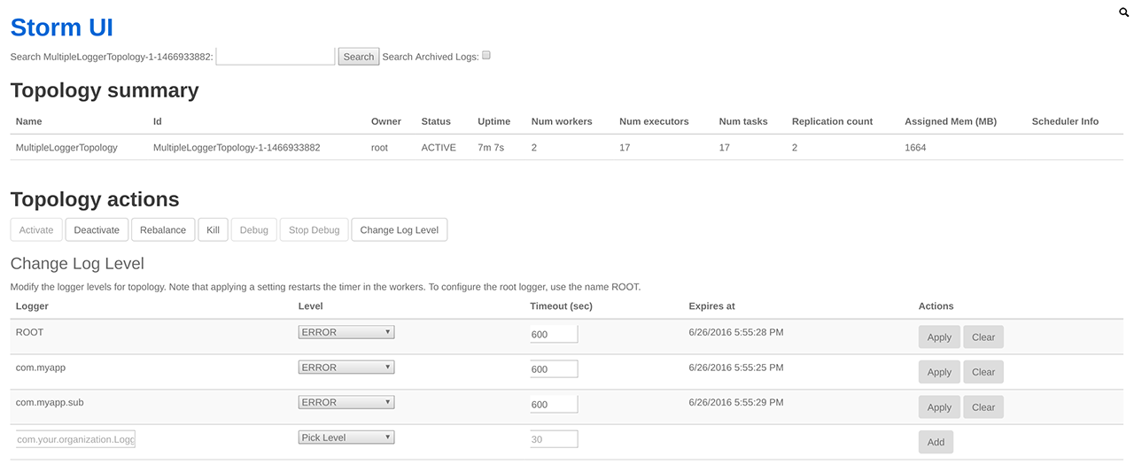Sort the table by Num workers header
The image size is (1134, 472).
(x=562, y=121)
